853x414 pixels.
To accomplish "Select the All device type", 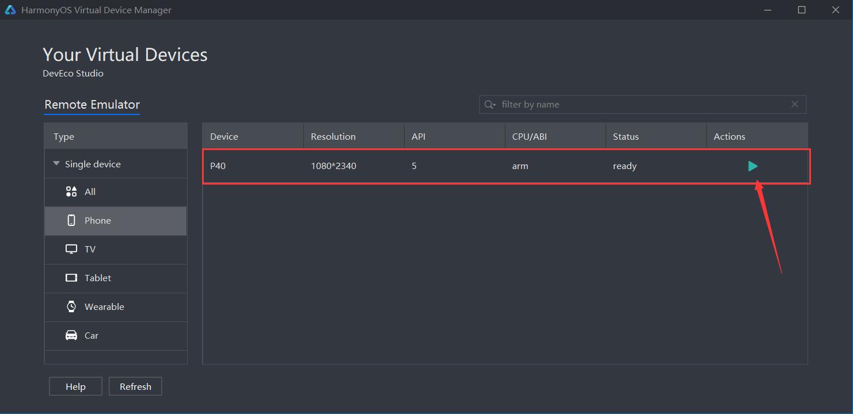I will click(x=116, y=192).
